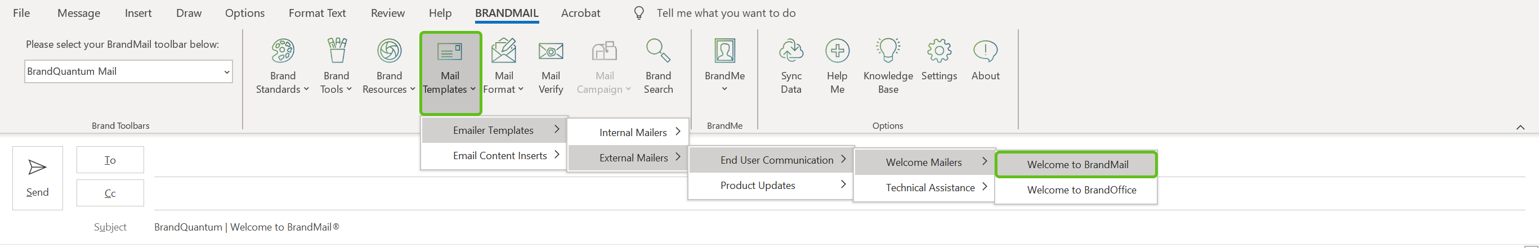Open the Knowledge Base lightbulb icon
The width and height of the screenshot is (1539, 248).
tap(888, 52)
